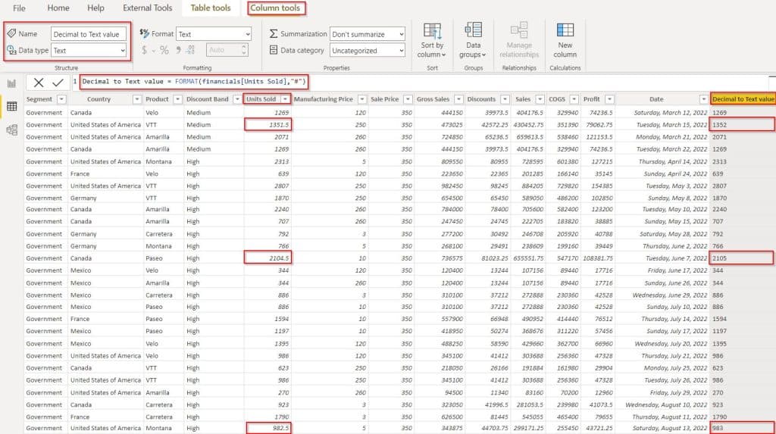Screen dimensions: 776x434
Task: Switch to Data view in the sidebar
Action: click(11, 106)
